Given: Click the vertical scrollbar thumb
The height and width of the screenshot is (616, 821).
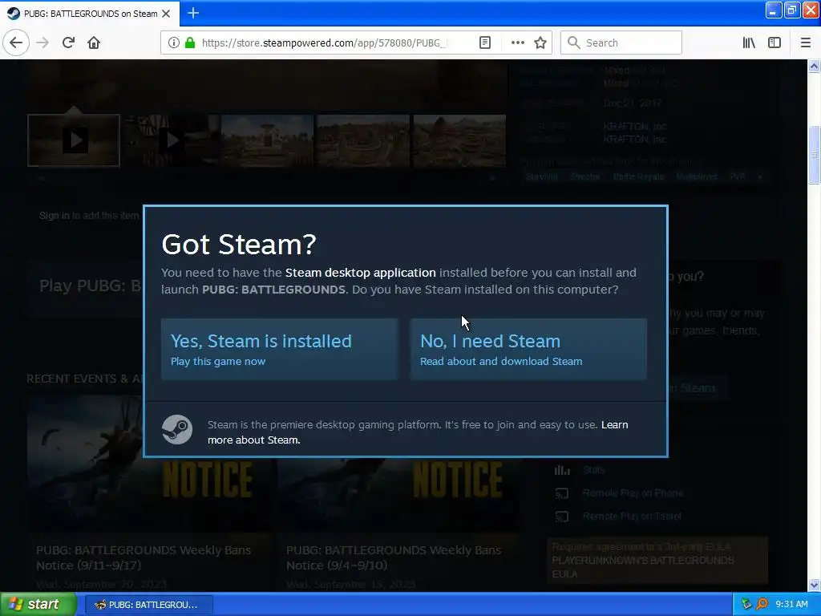Looking at the screenshot, I should [x=814, y=155].
